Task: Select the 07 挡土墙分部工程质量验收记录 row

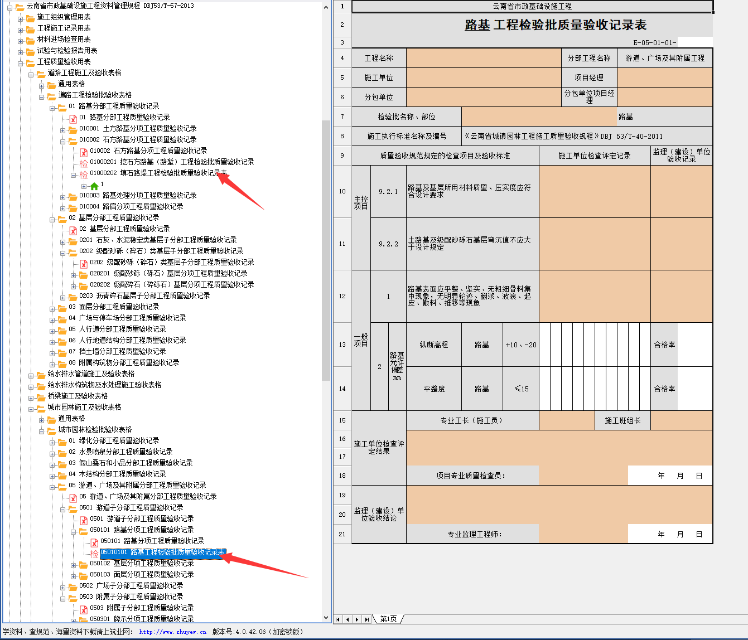Action: tap(117, 351)
